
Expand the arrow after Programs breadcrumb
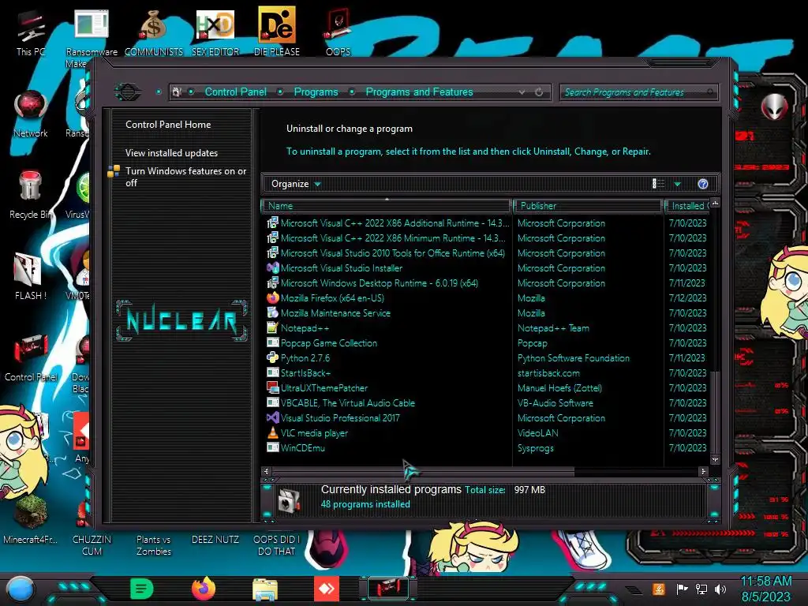352,92
